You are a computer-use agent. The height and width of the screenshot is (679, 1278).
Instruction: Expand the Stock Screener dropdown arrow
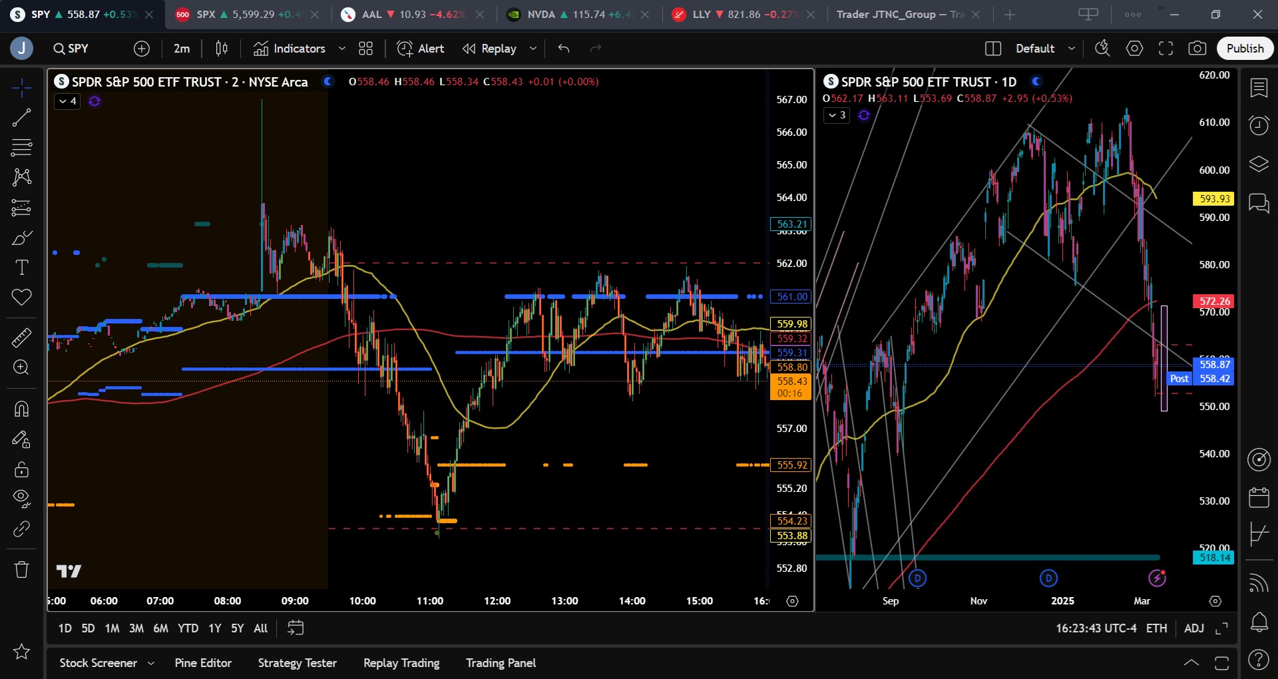coord(151,663)
